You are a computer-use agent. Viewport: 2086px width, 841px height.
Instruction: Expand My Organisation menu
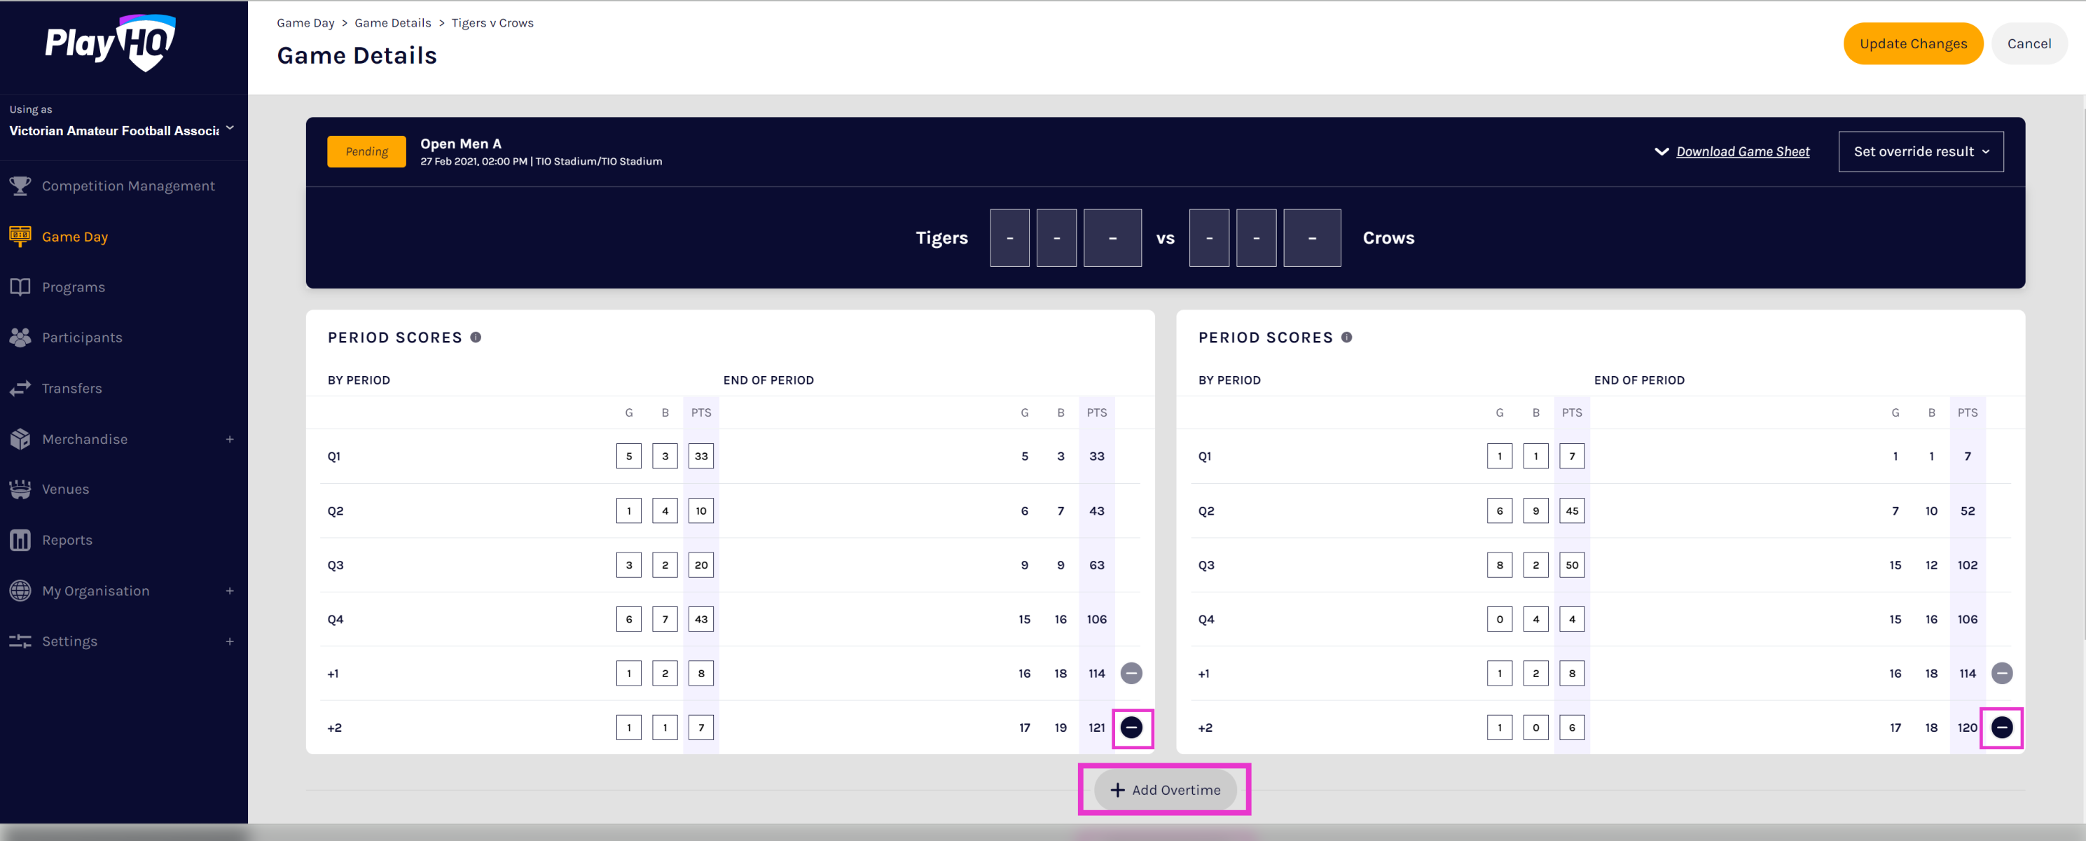click(x=229, y=591)
